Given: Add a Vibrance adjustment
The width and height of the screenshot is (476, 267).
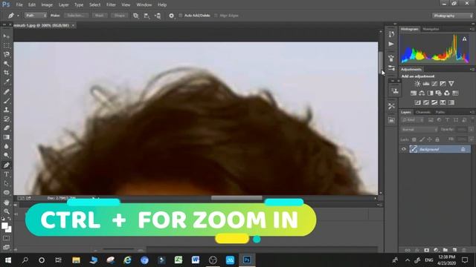Looking at the screenshot, I should (451, 84).
